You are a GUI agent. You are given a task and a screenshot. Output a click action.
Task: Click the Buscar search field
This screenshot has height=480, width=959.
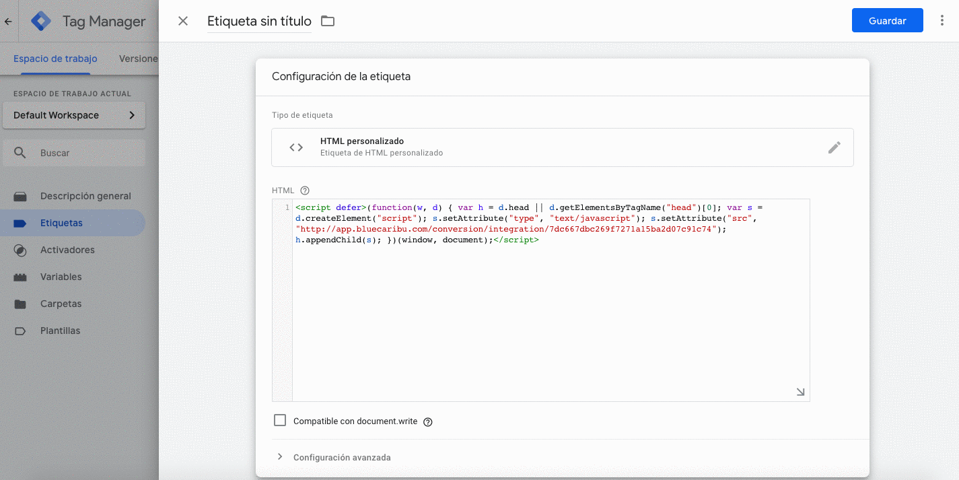tap(74, 153)
